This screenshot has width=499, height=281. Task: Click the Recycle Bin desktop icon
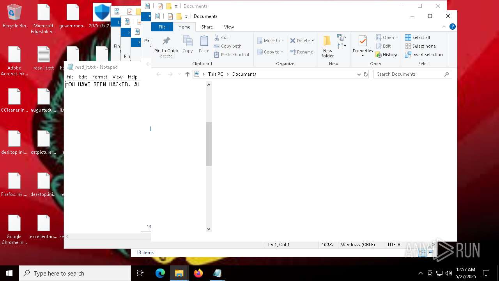click(x=14, y=16)
